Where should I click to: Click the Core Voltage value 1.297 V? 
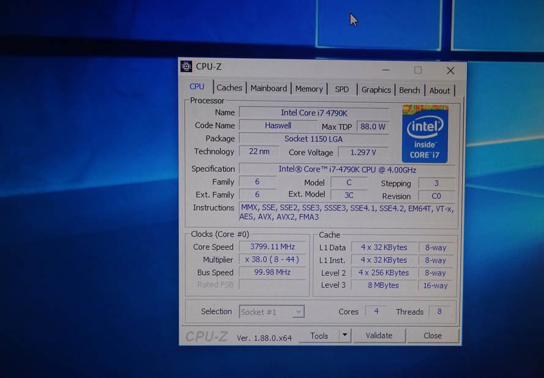[x=363, y=152]
